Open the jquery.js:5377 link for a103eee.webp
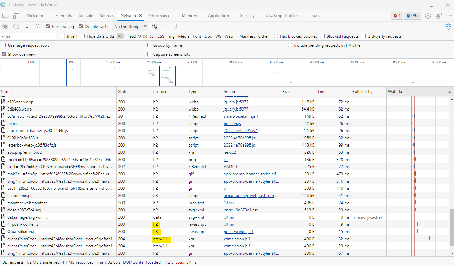The width and height of the screenshot is (454, 266). pos(236,102)
